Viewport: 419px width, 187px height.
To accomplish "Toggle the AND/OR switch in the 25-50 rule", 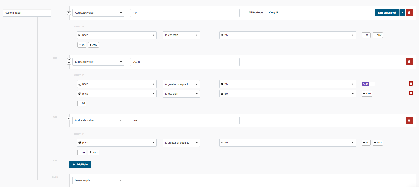I will coord(368,84).
